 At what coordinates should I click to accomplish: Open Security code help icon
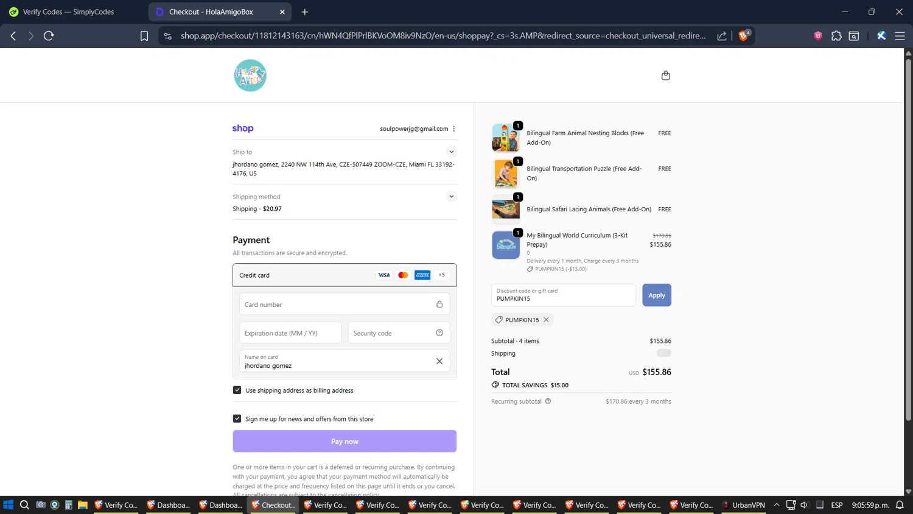(439, 333)
